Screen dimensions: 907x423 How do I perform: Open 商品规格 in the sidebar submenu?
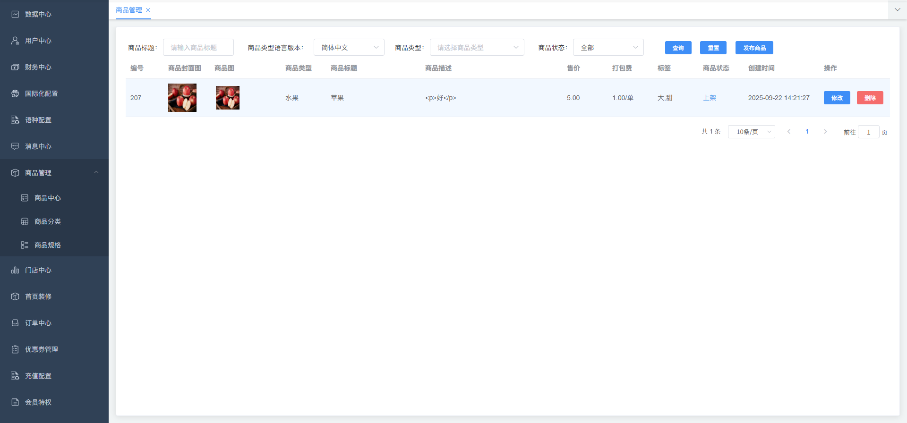click(47, 245)
